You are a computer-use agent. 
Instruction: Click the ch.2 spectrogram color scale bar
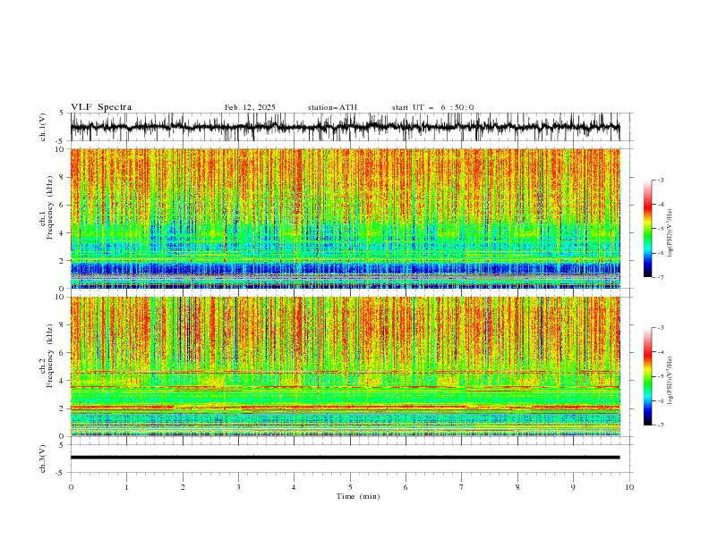pyautogui.click(x=647, y=376)
